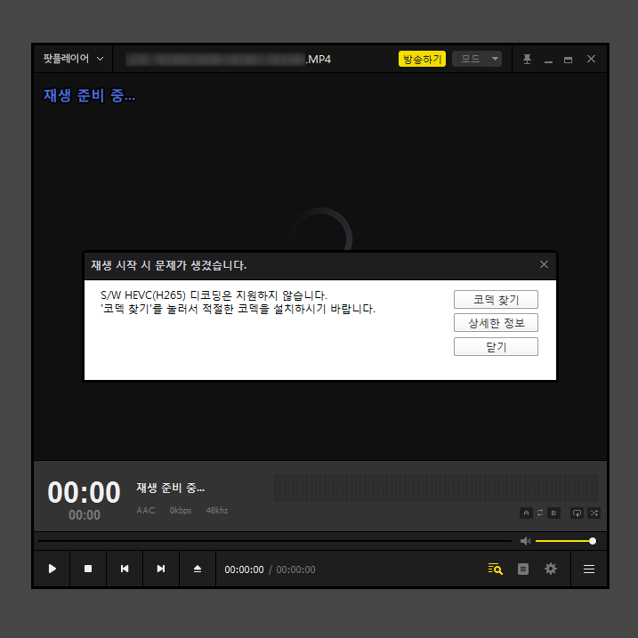The image size is (638, 638).
Task: Open a file with the eject button
Action: tap(198, 569)
